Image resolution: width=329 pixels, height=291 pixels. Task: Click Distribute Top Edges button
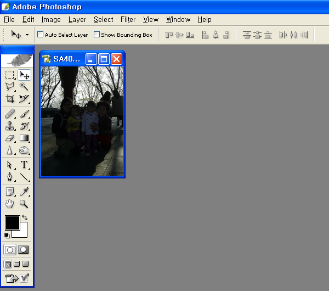coord(247,35)
